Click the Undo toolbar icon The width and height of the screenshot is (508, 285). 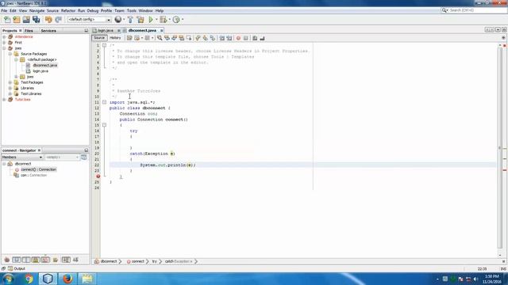click(48, 20)
